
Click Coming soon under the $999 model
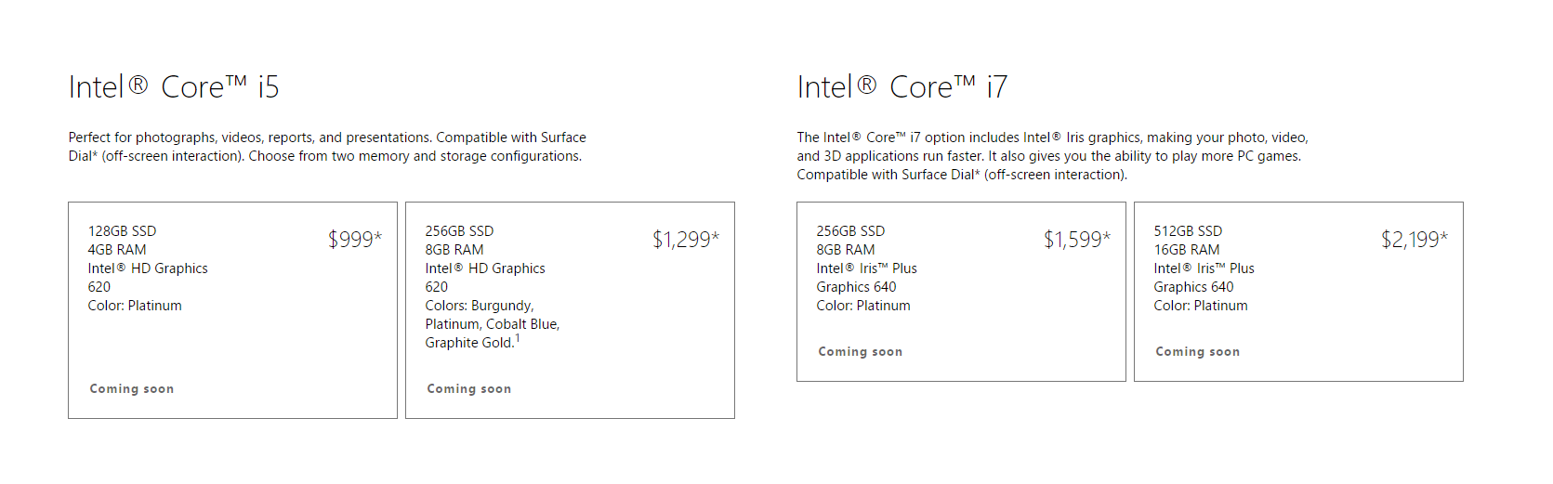[132, 389]
